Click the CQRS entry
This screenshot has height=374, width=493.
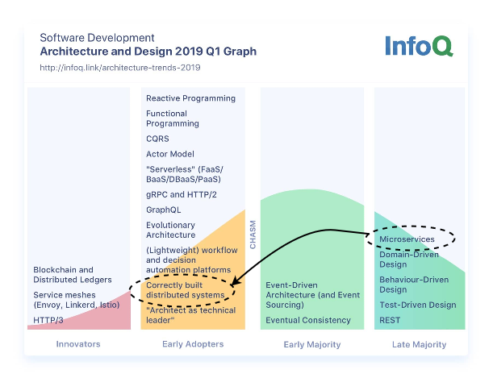[x=158, y=139]
